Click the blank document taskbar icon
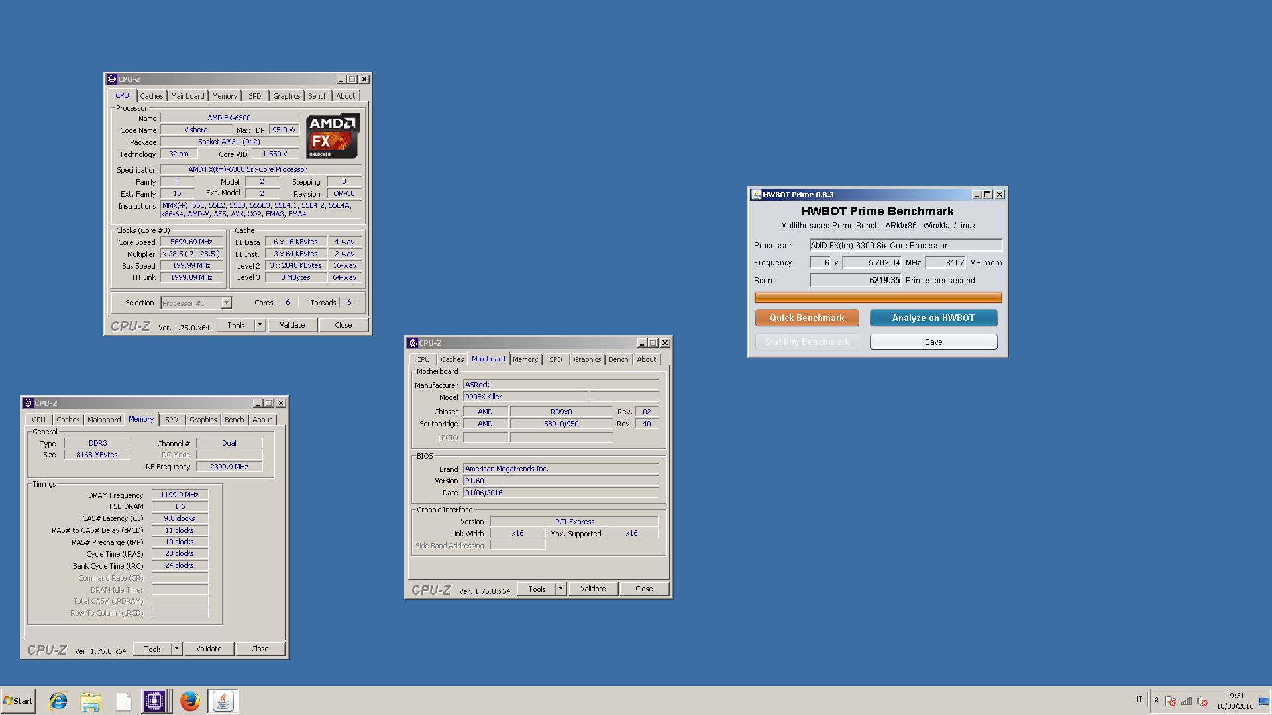 pos(123,701)
